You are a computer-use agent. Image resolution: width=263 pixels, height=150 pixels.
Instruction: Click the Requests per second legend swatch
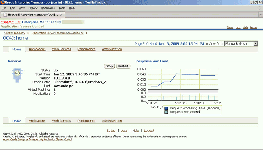166,112
